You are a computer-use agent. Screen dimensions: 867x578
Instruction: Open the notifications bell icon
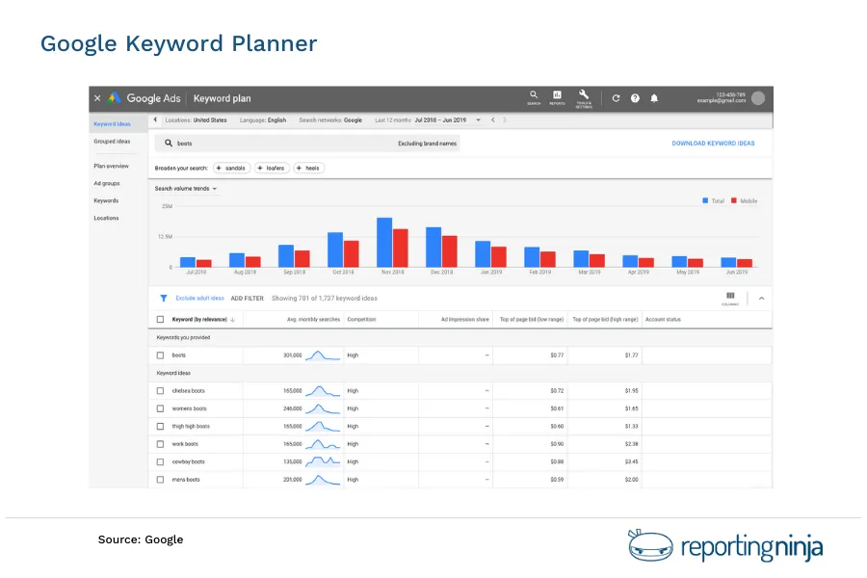654,98
